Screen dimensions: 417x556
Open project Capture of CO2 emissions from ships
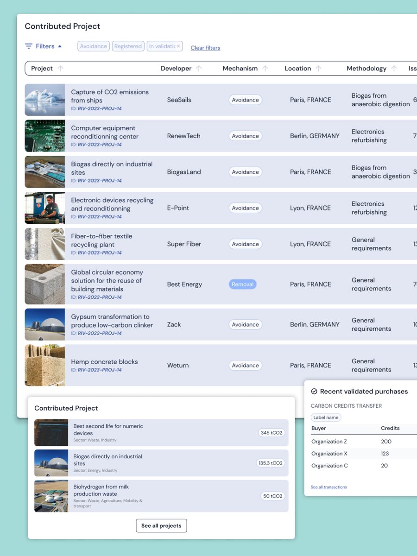(x=110, y=96)
